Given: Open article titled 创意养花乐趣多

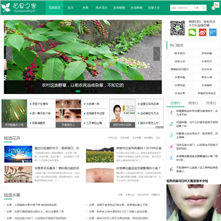Looking at the screenshot, I should click(57, 168).
